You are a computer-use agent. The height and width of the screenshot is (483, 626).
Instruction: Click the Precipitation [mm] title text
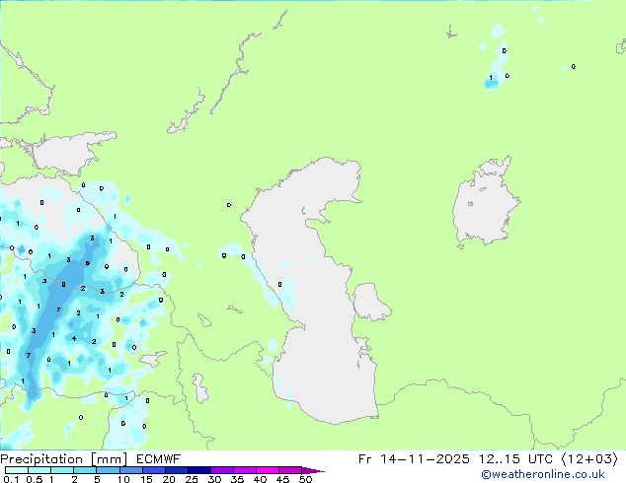pyautogui.click(x=64, y=459)
